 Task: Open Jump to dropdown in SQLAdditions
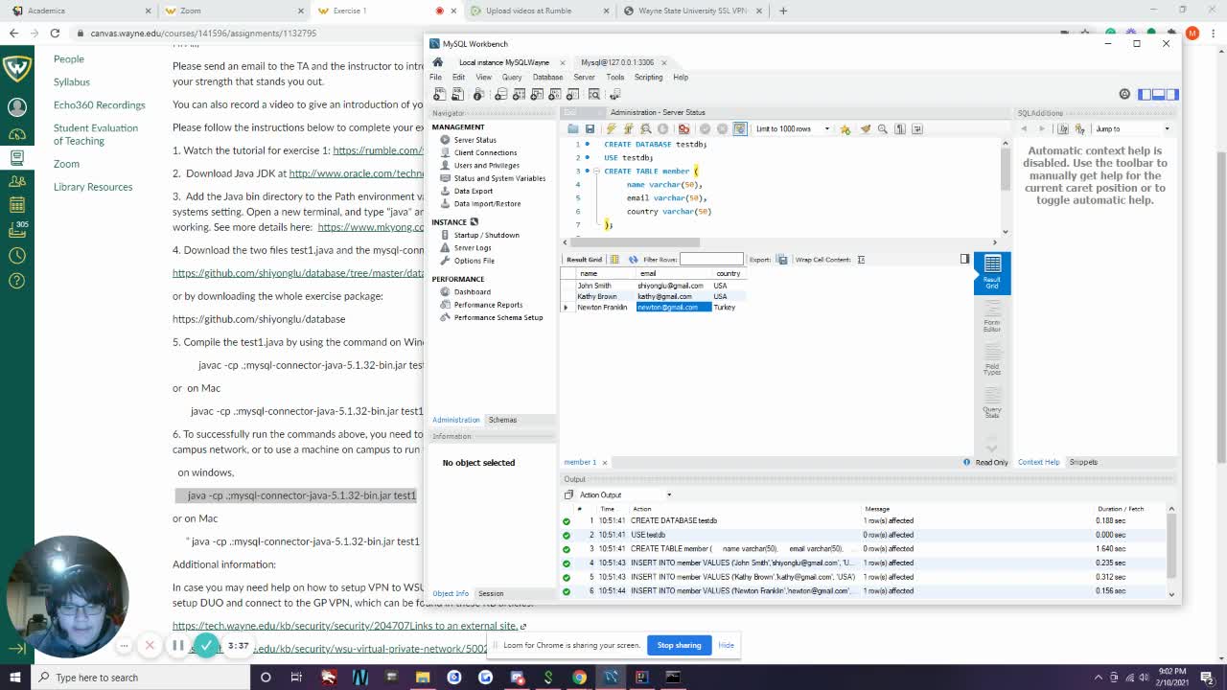(x=1132, y=128)
